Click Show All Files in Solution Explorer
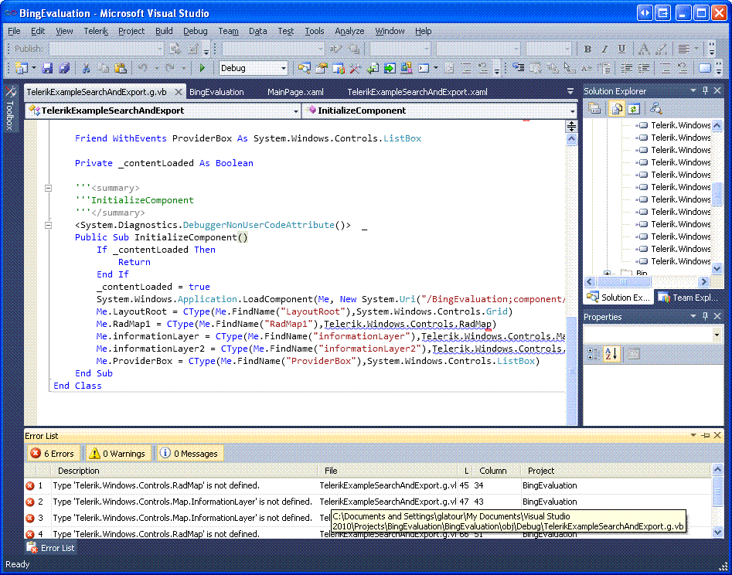Screen dimensions: 732x575 (x=618, y=109)
